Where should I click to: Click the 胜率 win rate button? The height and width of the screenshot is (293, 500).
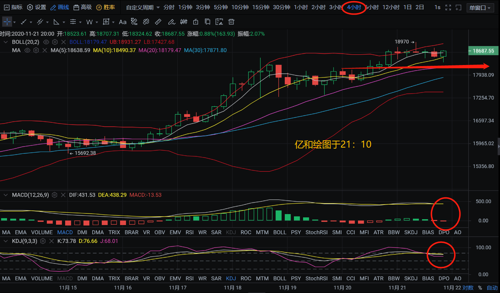point(105,7)
